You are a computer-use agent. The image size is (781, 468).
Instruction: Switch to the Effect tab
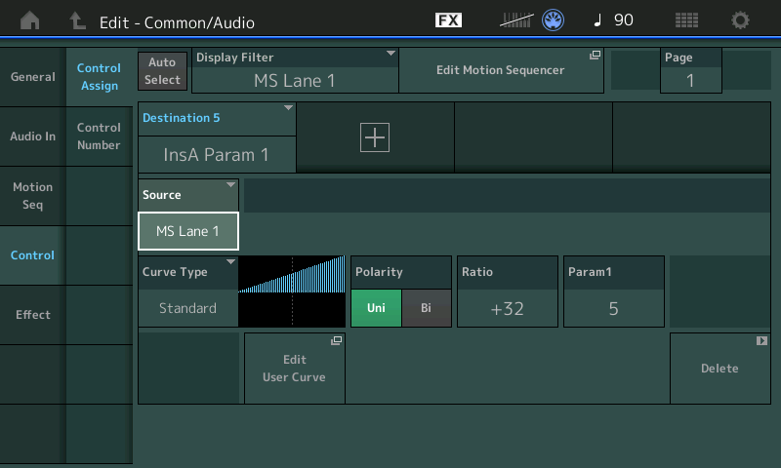pos(32,315)
